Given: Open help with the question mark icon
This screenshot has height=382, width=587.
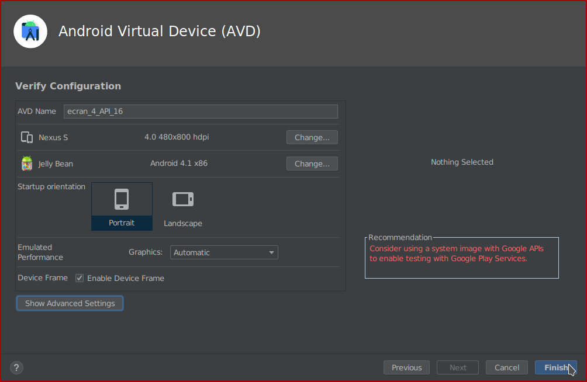Looking at the screenshot, I should 16,367.
